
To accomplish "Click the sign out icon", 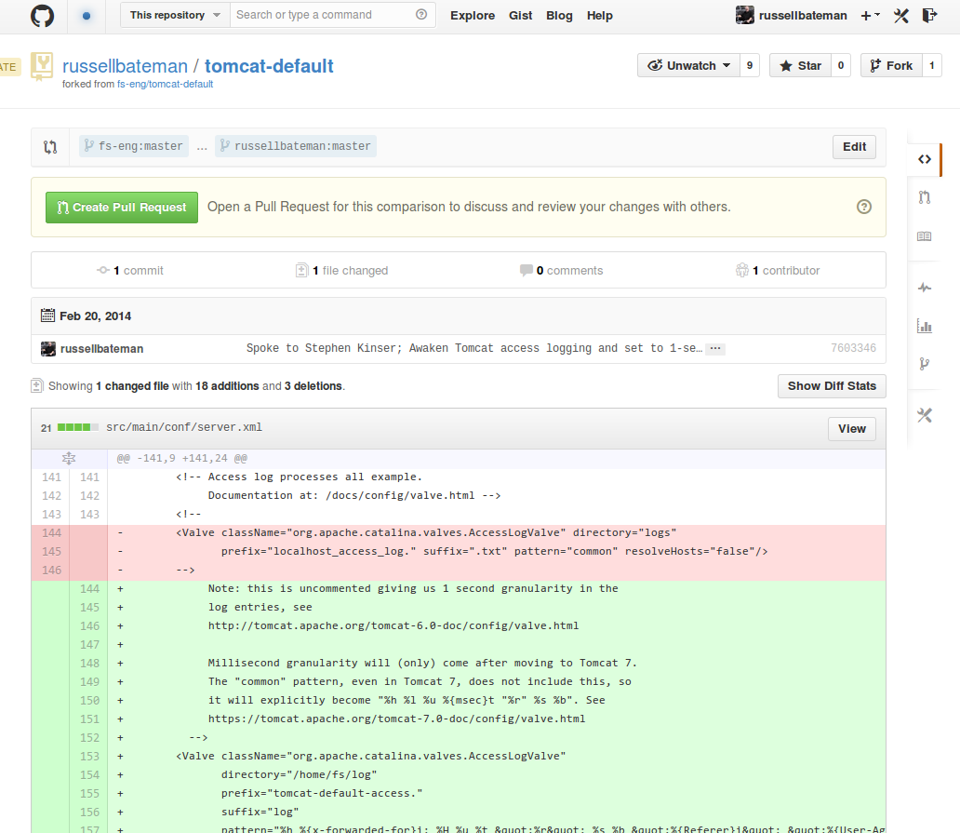I will (x=929, y=16).
